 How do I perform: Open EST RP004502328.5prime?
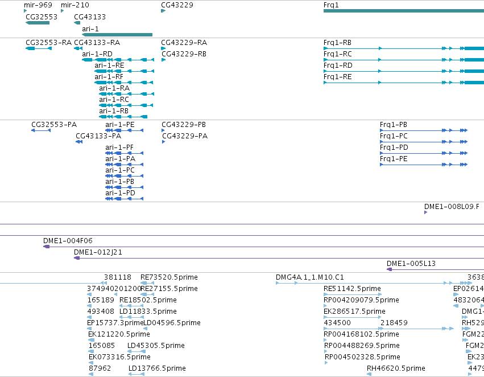[x=326, y=363]
